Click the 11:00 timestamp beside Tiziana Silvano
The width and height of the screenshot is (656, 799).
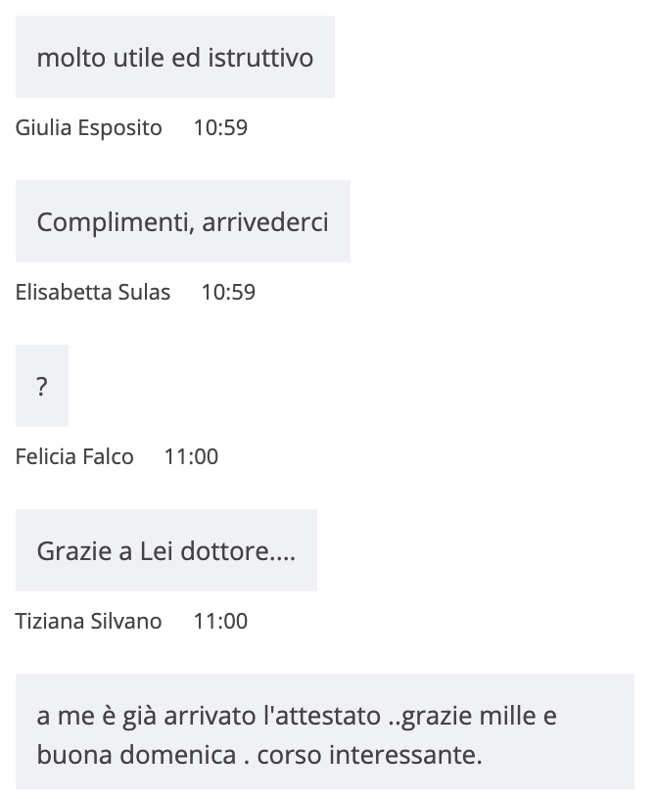[220, 621]
